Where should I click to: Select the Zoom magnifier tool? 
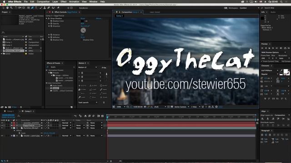[11, 8]
